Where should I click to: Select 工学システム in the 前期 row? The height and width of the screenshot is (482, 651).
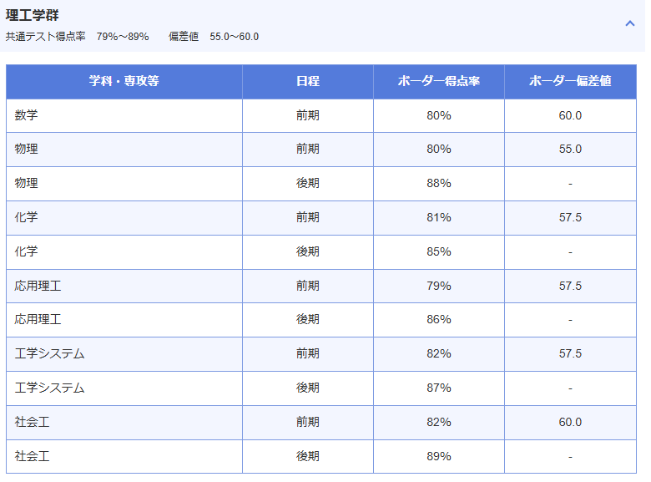[49, 353]
